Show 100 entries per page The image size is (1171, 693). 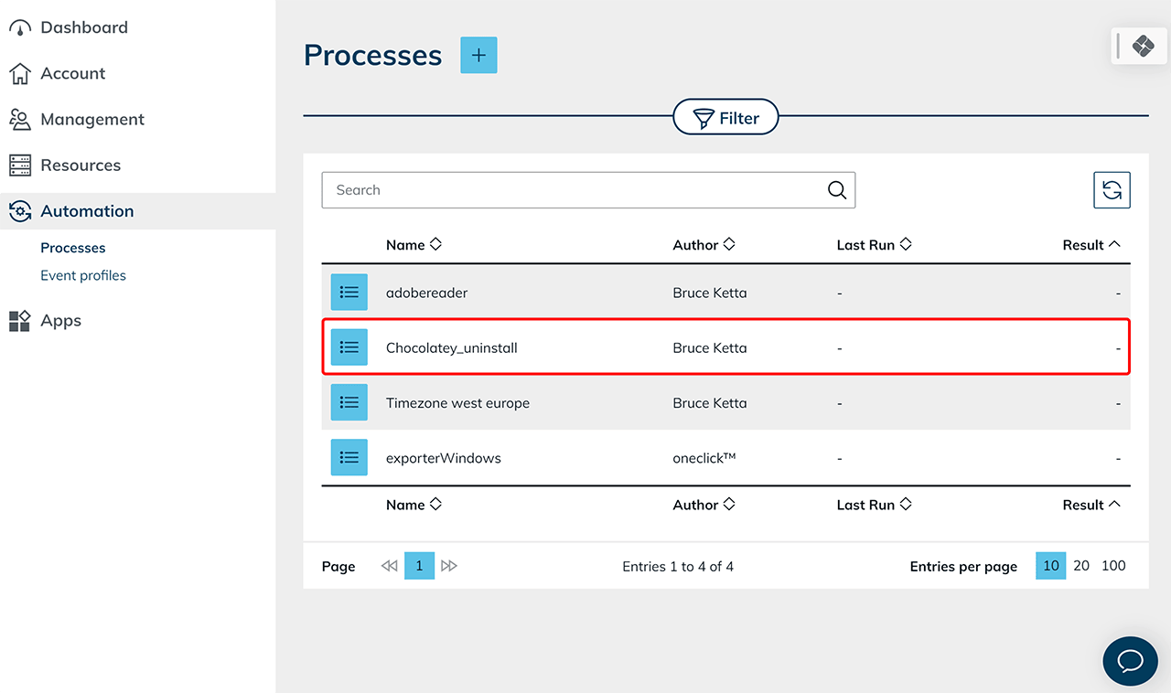tap(1113, 566)
